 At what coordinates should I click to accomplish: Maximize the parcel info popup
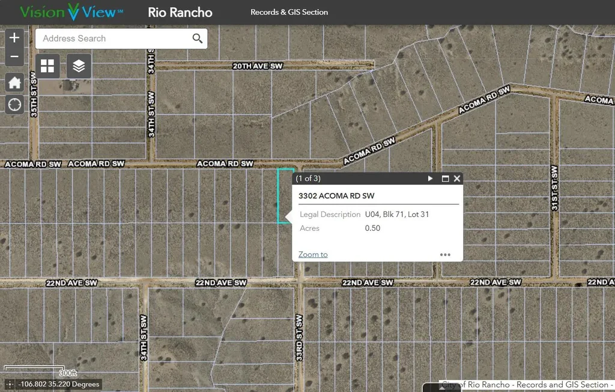(x=445, y=179)
